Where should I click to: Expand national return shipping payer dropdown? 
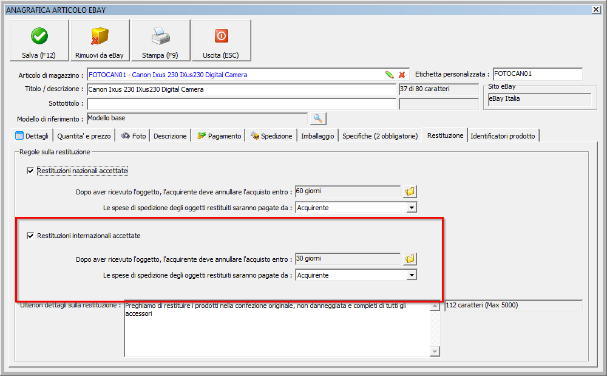[412, 208]
